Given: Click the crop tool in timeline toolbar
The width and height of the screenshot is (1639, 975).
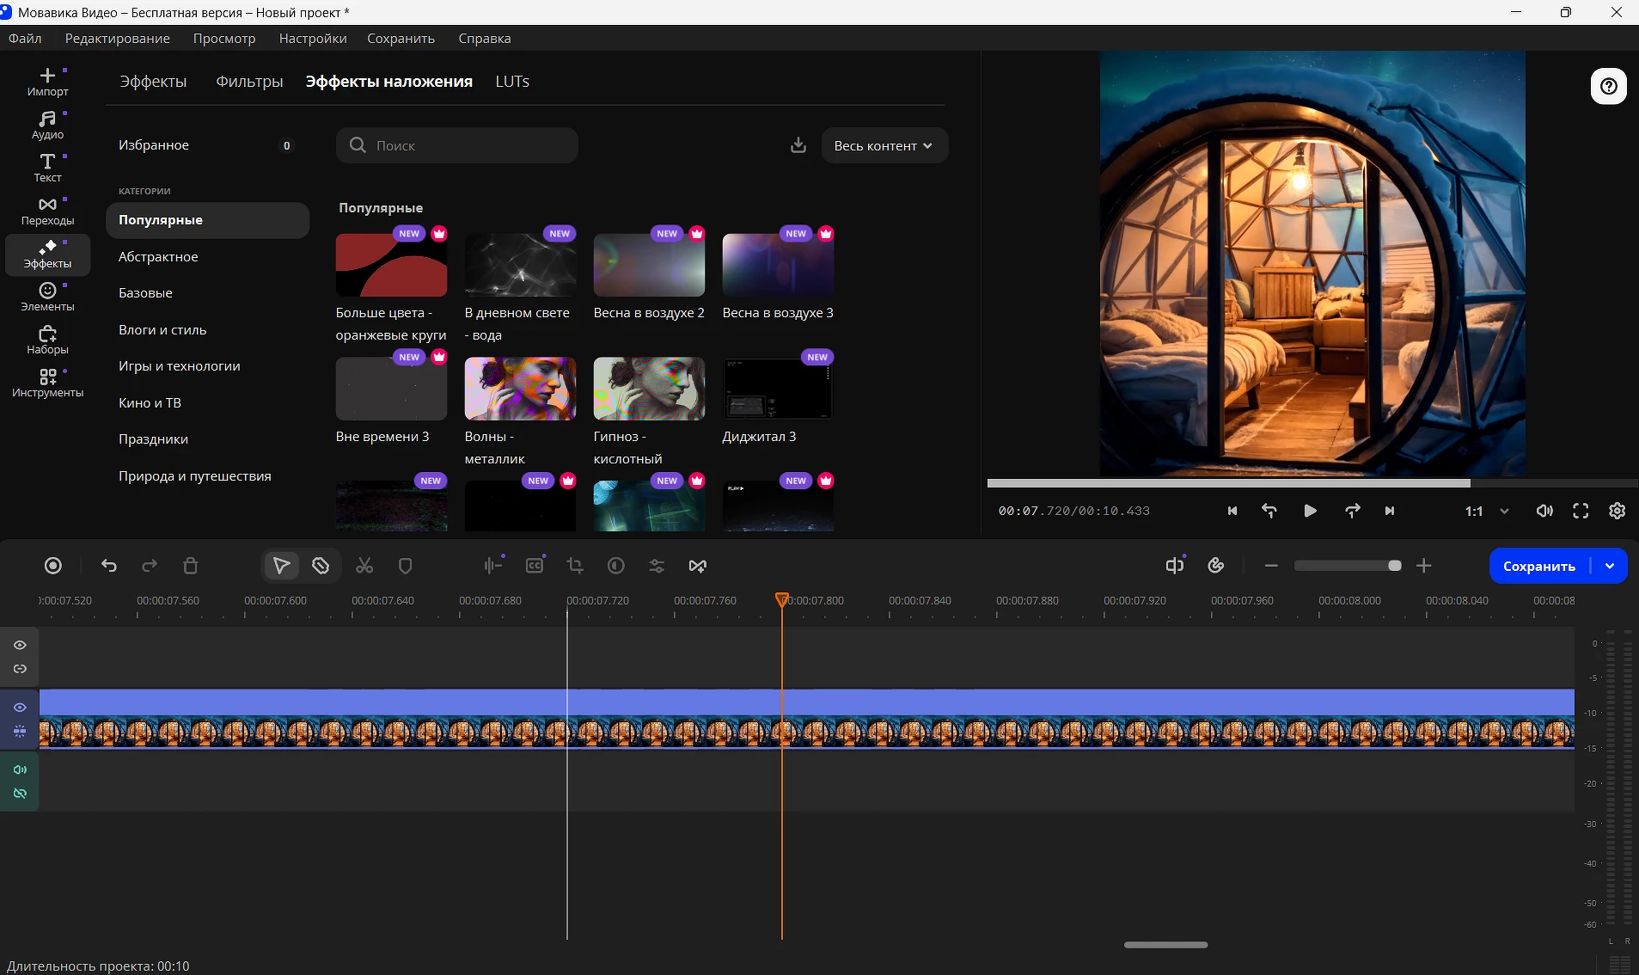Looking at the screenshot, I should 575,566.
